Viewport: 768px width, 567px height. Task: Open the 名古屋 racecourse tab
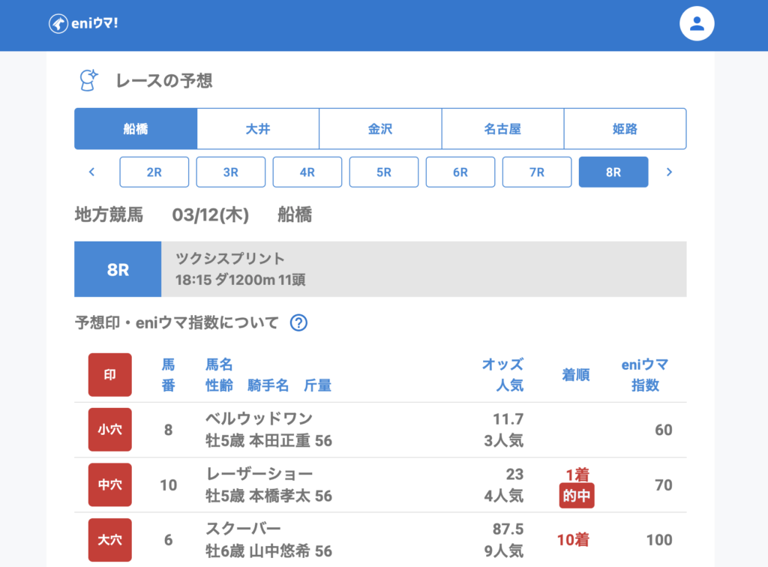pos(502,129)
